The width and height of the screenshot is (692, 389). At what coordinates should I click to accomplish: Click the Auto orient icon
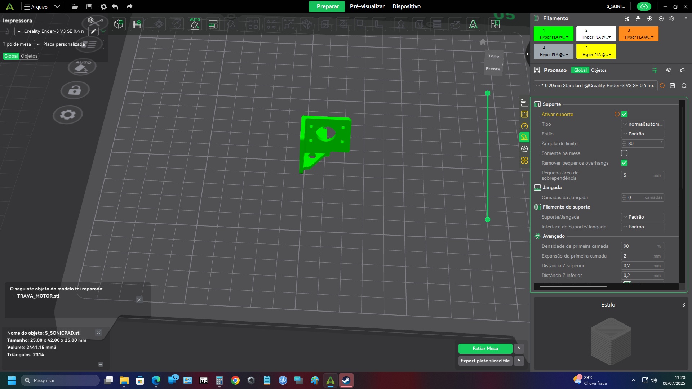(x=195, y=24)
